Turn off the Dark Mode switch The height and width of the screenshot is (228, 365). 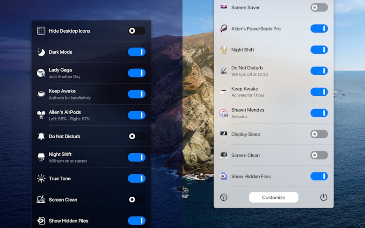(137, 52)
